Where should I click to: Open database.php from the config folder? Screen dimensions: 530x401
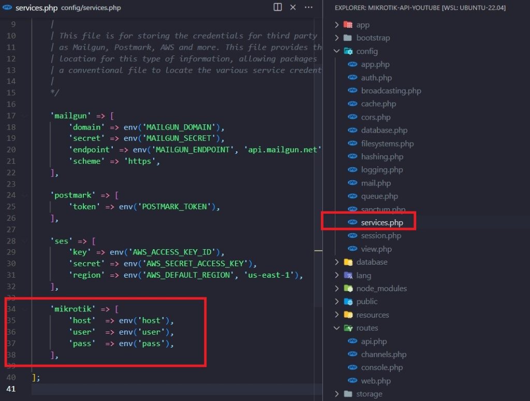pyautogui.click(x=384, y=131)
